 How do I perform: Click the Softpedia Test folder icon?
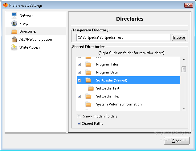91,88
